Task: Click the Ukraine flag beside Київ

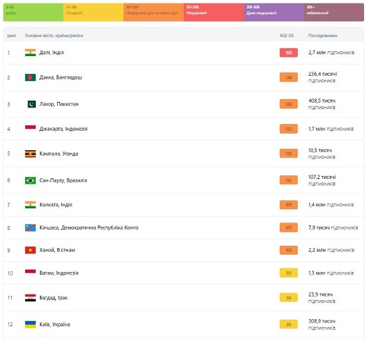Action: (x=30, y=324)
